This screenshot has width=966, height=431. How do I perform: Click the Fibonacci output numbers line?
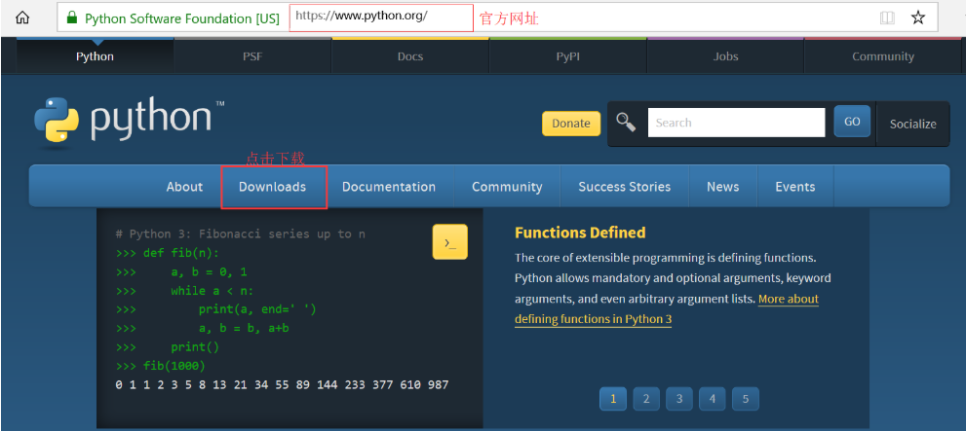[x=282, y=385]
